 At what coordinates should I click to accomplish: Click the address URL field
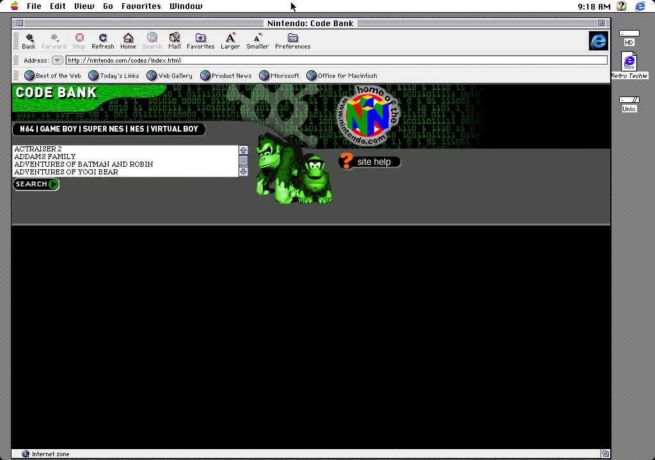click(333, 61)
